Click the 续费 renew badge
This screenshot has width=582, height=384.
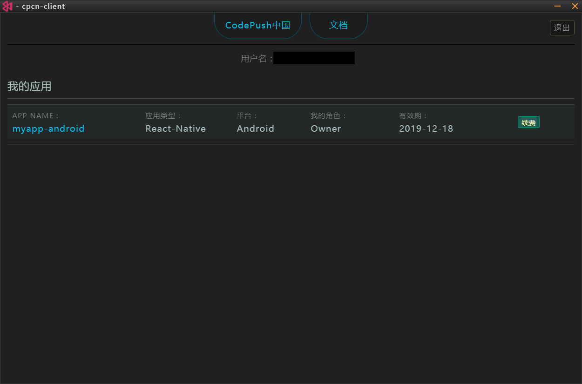(x=528, y=122)
